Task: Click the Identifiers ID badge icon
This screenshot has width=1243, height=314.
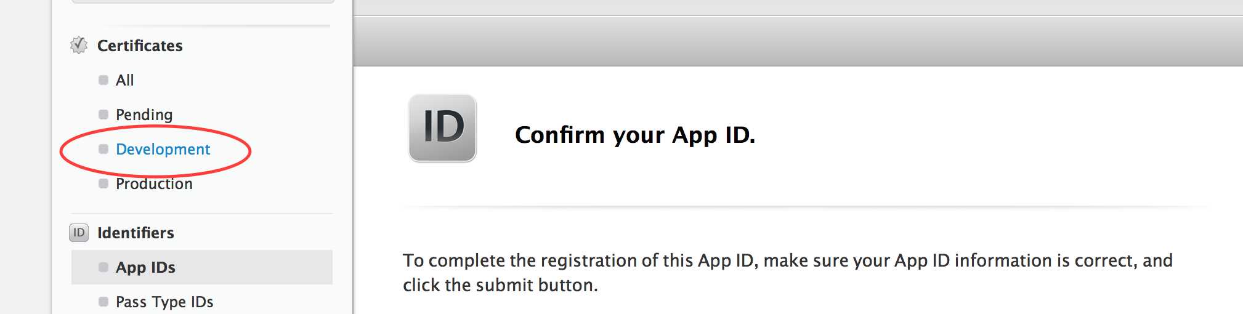Action: [x=79, y=233]
